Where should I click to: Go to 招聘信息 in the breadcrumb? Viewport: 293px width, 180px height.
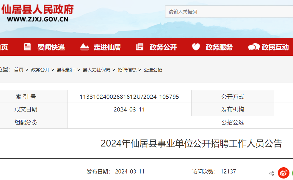tap(127, 70)
